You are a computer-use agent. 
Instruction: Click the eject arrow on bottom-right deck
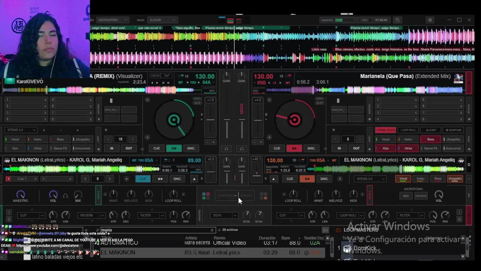tap(274, 179)
